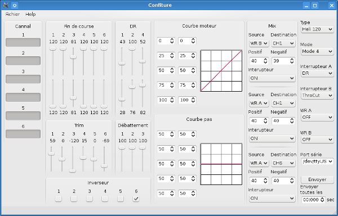Viewport: 338px width, 216px height.
Task: Open the Interrupteur A dropdown showing DR
Action: [317, 73]
